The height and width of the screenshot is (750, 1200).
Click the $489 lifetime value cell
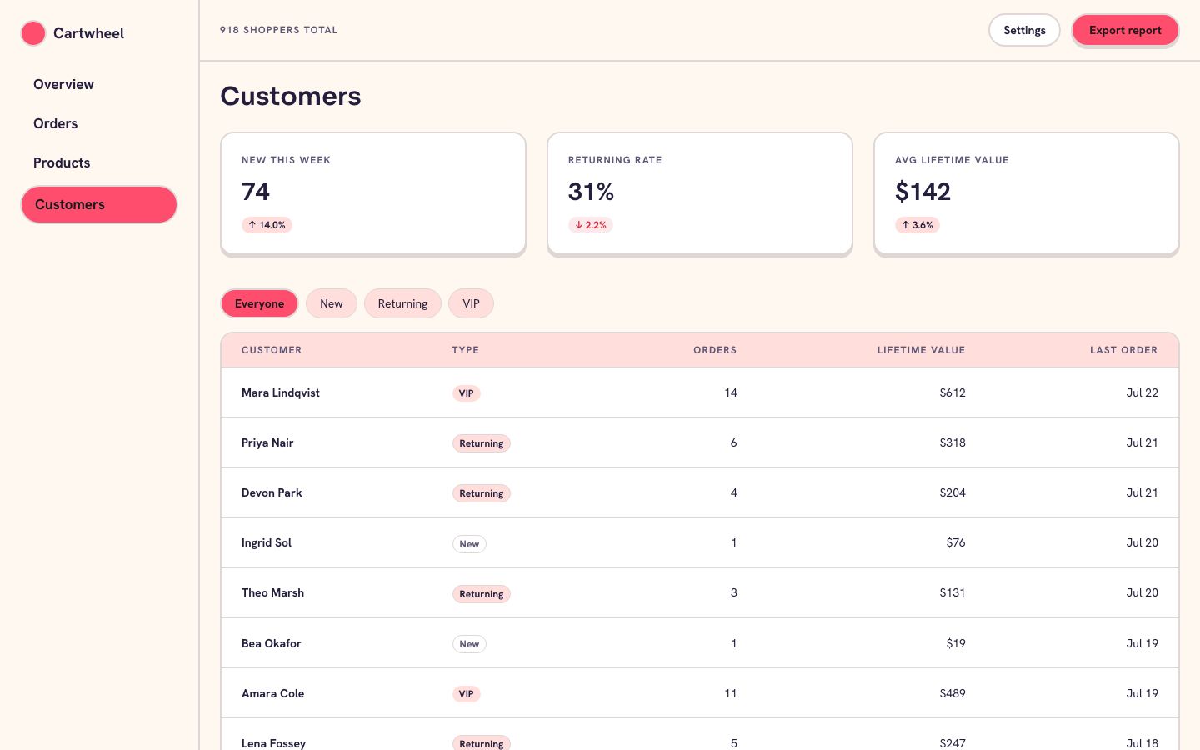coord(952,693)
